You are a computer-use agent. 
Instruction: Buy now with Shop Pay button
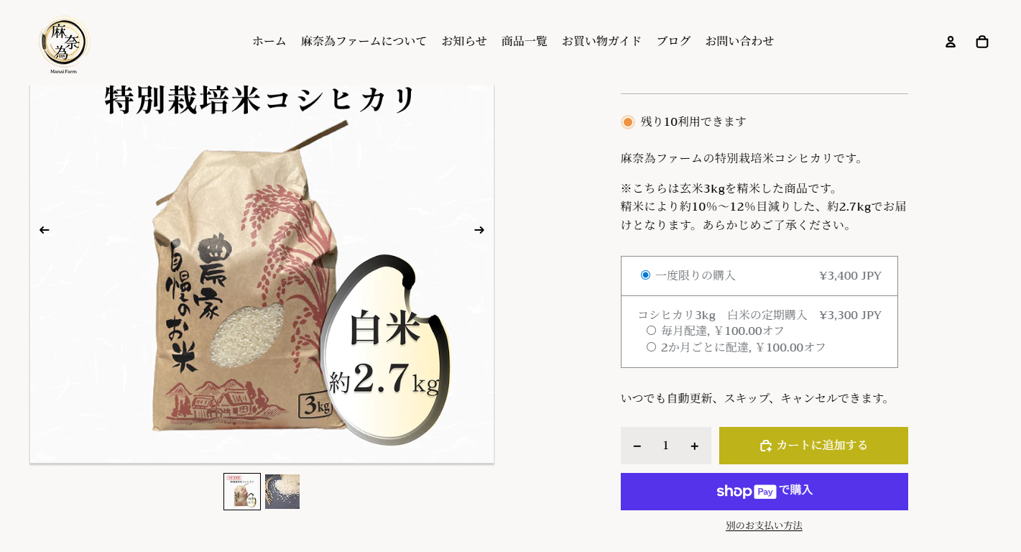tap(764, 492)
